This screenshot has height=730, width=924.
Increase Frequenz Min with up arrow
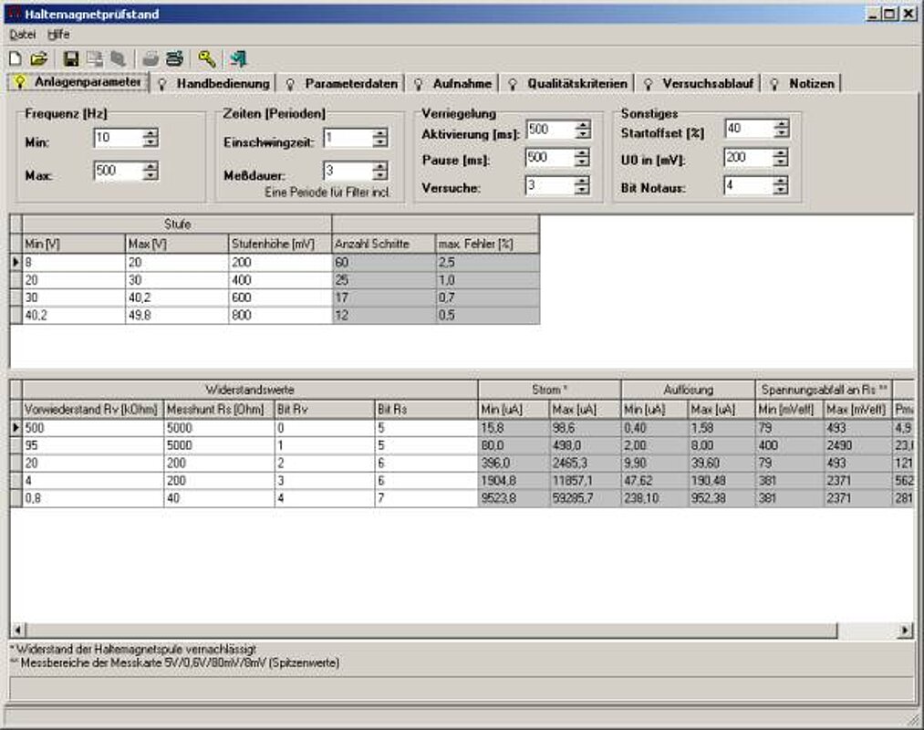click(151, 133)
